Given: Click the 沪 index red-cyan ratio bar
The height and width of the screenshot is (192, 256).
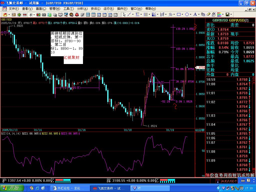Looking at the screenshot, I should [63, 181].
